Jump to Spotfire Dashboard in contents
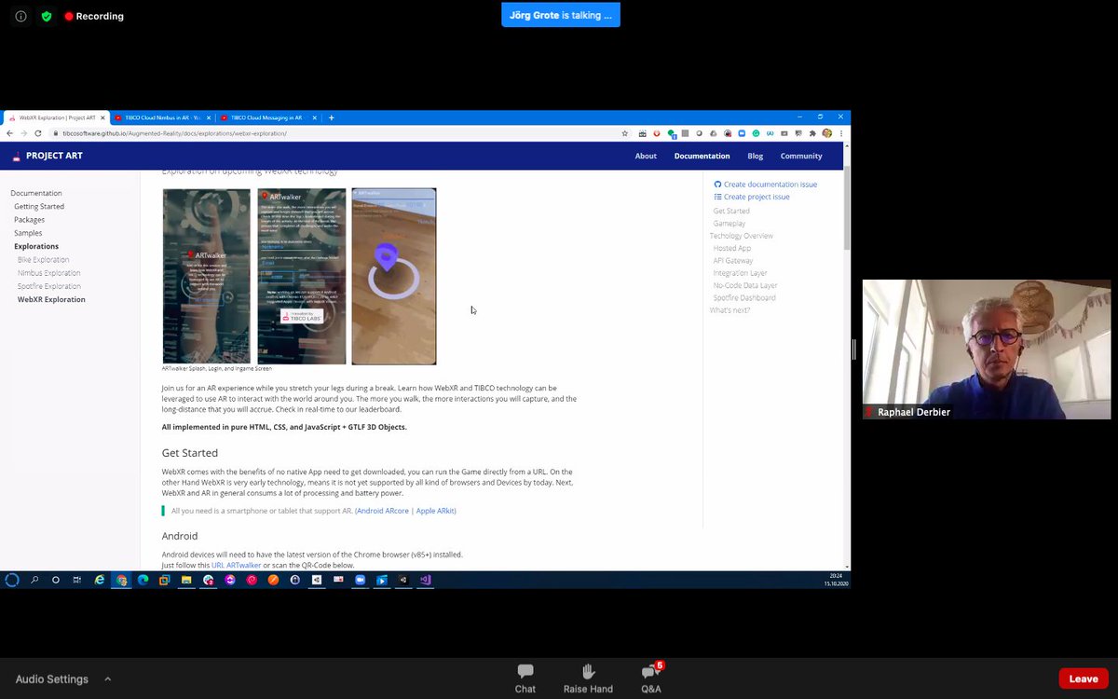Image resolution: width=1118 pixels, height=699 pixels. 744,298
